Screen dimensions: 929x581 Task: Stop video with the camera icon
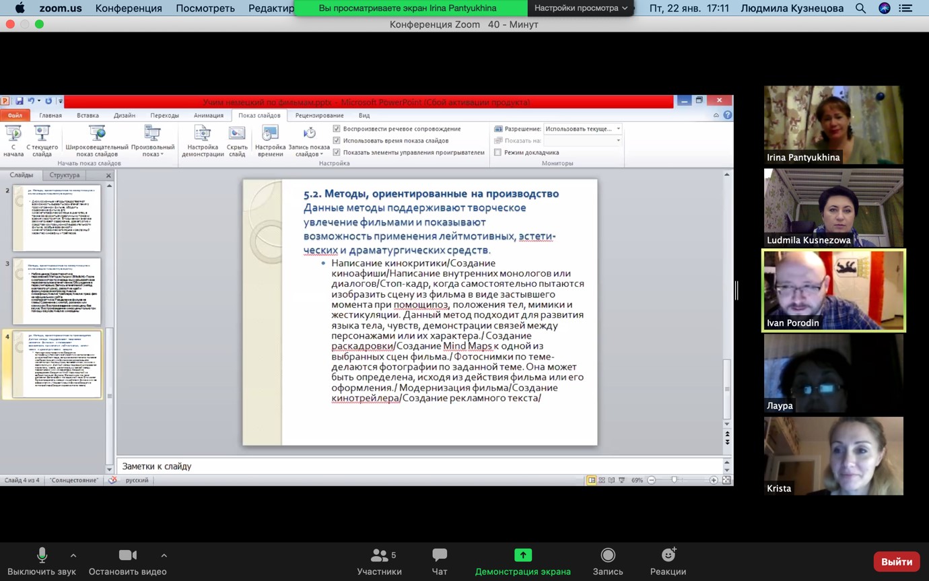point(127,555)
